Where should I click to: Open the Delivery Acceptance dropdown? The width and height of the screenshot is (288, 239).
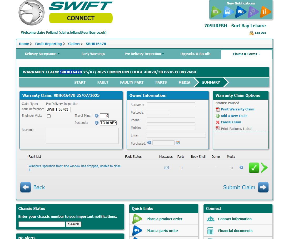42,54
